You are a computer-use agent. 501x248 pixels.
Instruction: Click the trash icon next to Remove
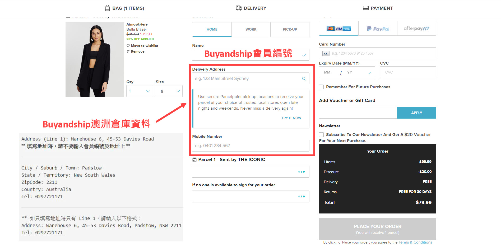point(128,52)
